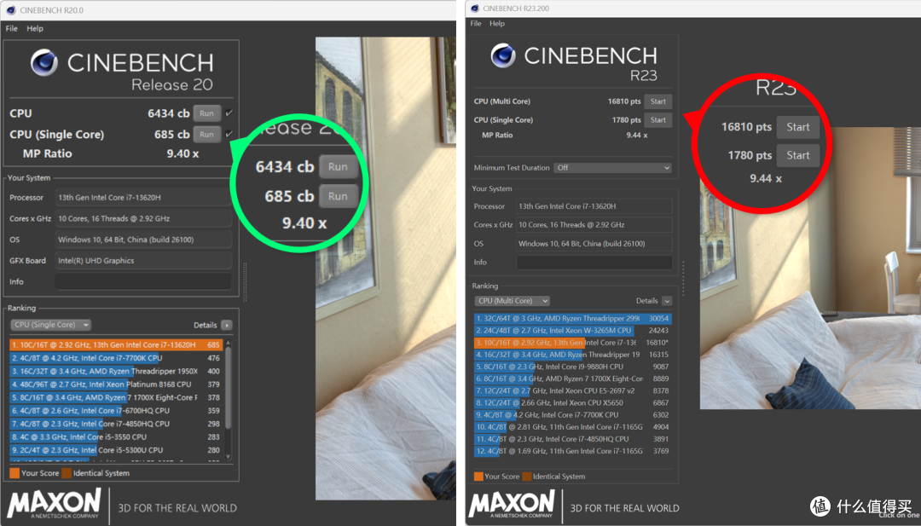
Task: Select R20 ranking row Threadripper 1950X 400
Action: (116, 371)
